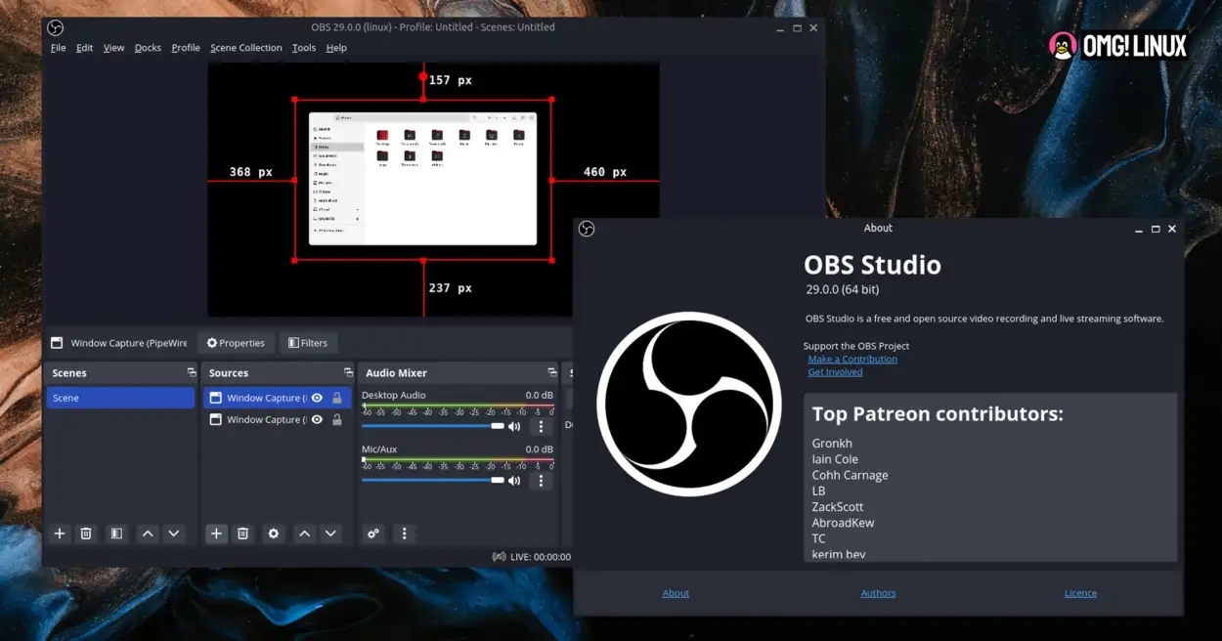Open the Scene Collection menu
This screenshot has height=641, width=1222.
coord(245,47)
